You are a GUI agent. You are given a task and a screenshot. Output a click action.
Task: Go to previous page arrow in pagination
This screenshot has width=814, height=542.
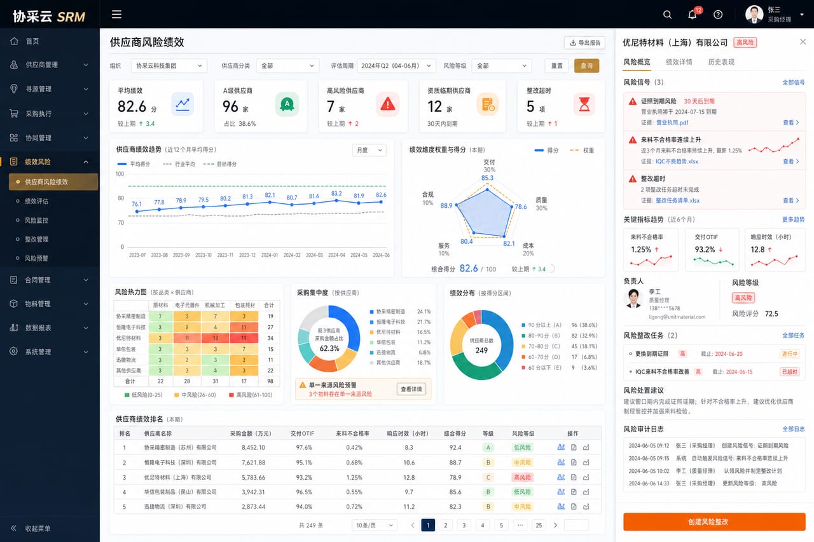(x=413, y=525)
